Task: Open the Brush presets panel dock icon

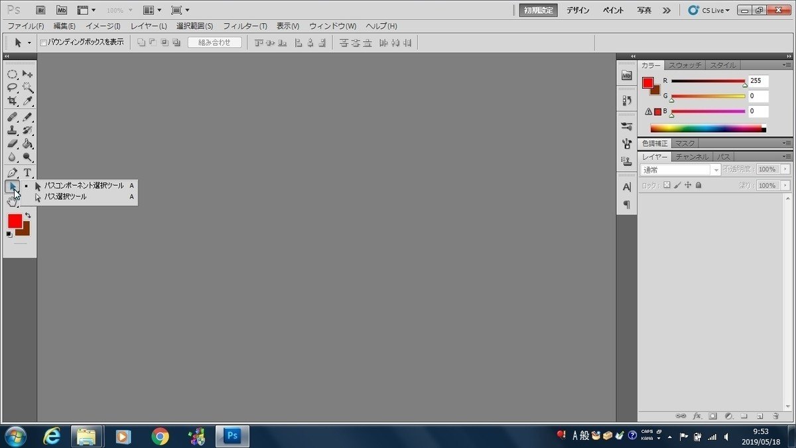Action: [626, 126]
